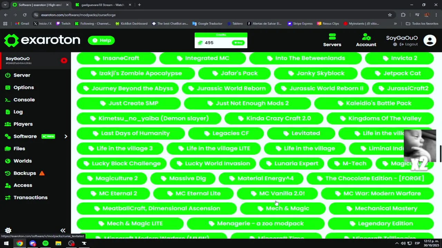Switch to the gaelguevara18 Stream tab

coord(103,5)
